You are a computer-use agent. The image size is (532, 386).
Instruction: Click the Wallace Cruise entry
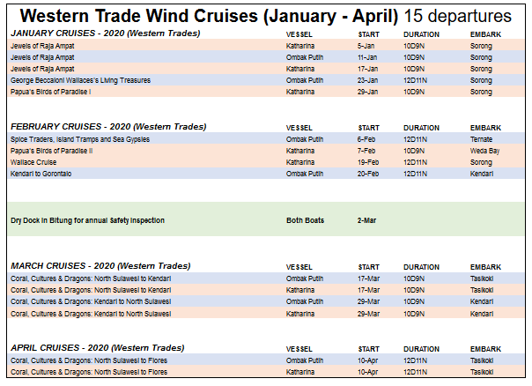click(33, 162)
